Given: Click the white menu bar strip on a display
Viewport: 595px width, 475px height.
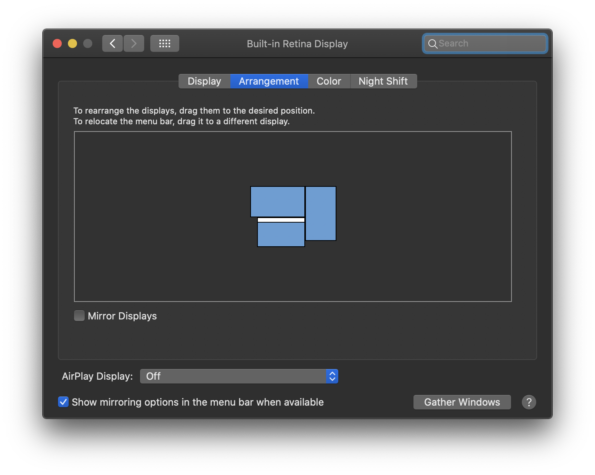Looking at the screenshot, I should click(x=281, y=220).
